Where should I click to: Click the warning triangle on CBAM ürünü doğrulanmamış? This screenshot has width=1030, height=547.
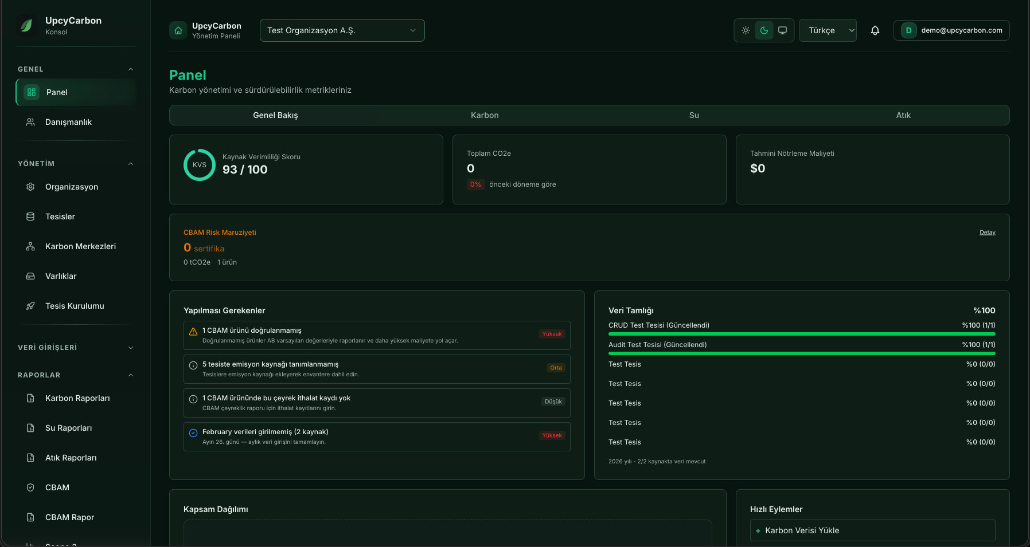[193, 332]
